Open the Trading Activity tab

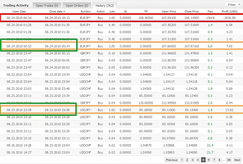[16, 5]
